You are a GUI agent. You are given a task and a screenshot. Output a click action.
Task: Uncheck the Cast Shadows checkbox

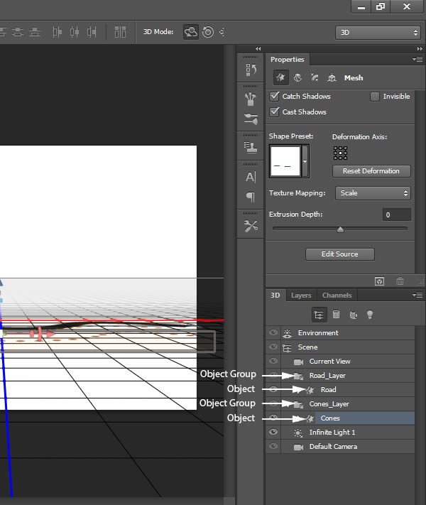(x=274, y=112)
